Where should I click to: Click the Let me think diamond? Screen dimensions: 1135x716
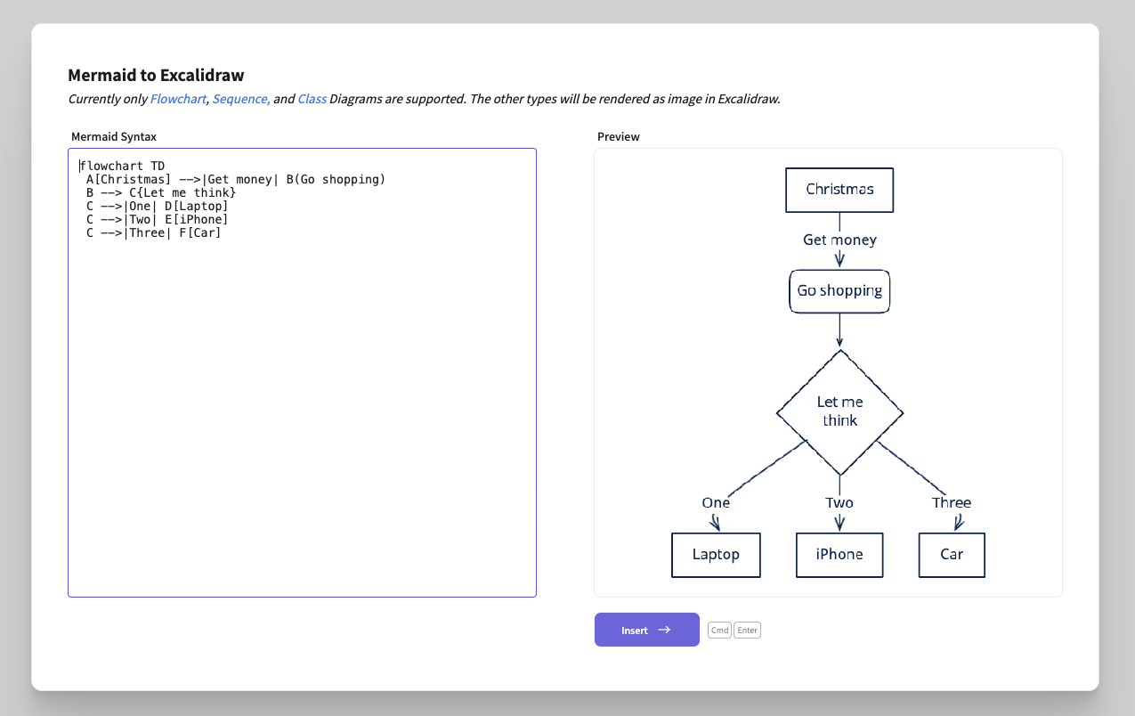point(839,411)
